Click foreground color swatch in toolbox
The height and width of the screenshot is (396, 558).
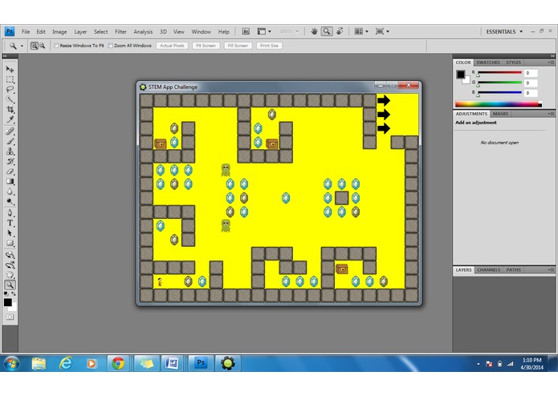(7, 302)
